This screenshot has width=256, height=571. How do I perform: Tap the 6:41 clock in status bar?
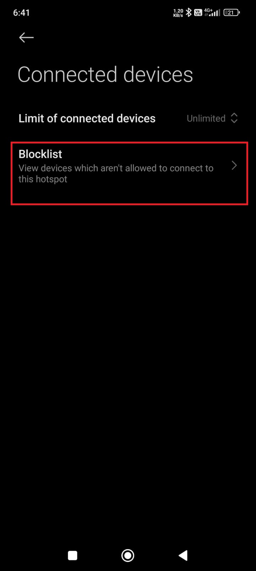pyautogui.click(x=21, y=12)
